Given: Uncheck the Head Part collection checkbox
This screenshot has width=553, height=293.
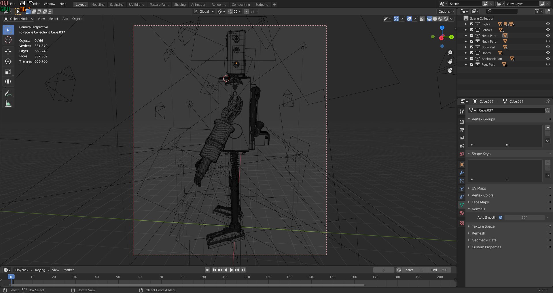Looking at the screenshot, I should [472, 36].
